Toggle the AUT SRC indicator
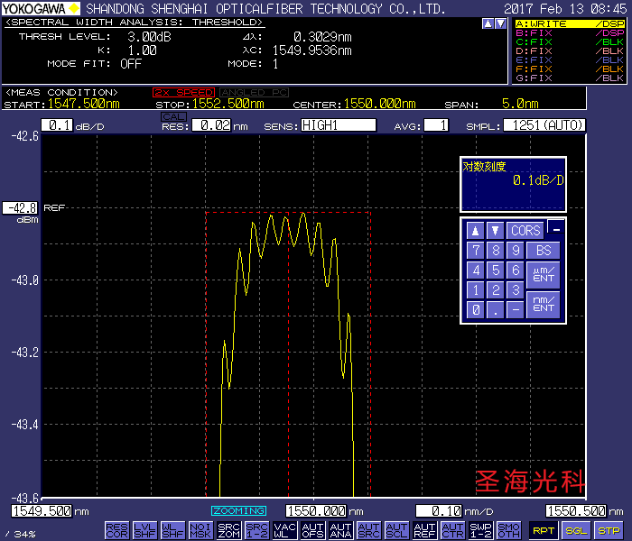The width and height of the screenshot is (632, 541). click(x=368, y=530)
